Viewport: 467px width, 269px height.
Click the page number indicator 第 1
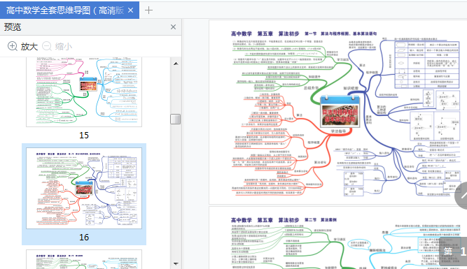[x=454, y=251]
